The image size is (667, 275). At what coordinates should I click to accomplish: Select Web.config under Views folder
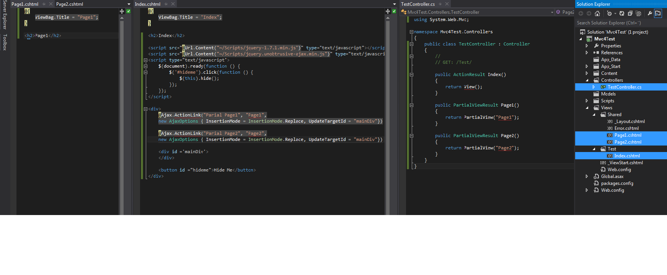(x=619, y=170)
